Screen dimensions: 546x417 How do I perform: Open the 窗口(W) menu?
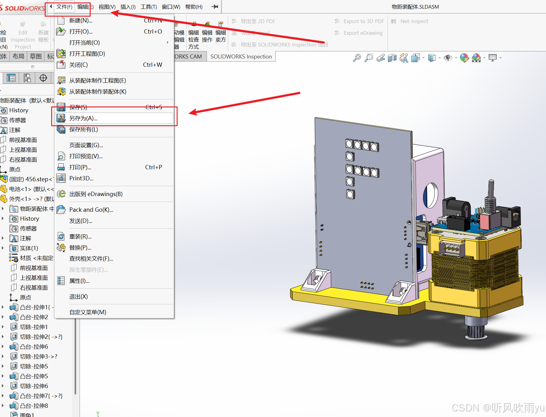pyautogui.click(x=171, y=7)
